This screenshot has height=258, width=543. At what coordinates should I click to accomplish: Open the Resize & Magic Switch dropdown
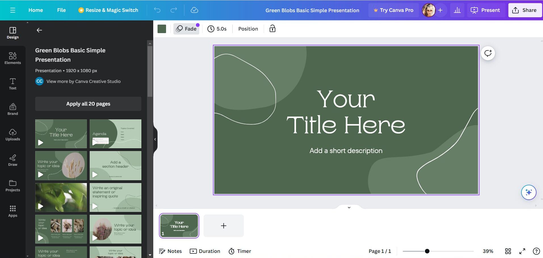pos(108,10)
